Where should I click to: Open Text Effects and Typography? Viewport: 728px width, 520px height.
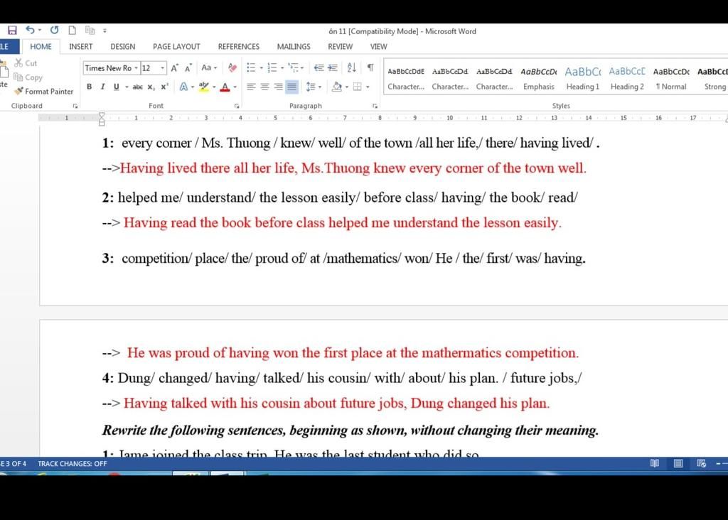pyautogui.click(x=184, y=87)
